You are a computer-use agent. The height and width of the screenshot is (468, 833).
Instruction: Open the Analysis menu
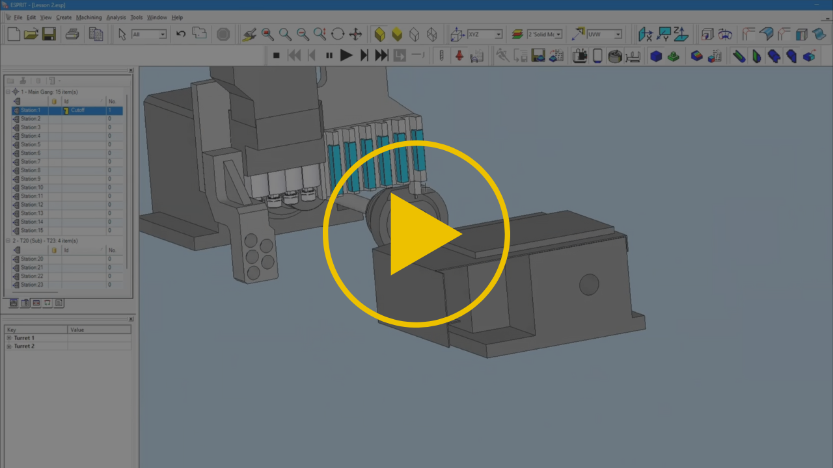tap(116, 18)
